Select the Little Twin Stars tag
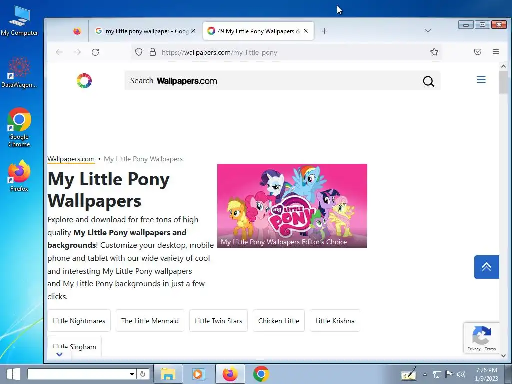Image resolution: width=512 pixels, height=384 pixels. (219, 321)
